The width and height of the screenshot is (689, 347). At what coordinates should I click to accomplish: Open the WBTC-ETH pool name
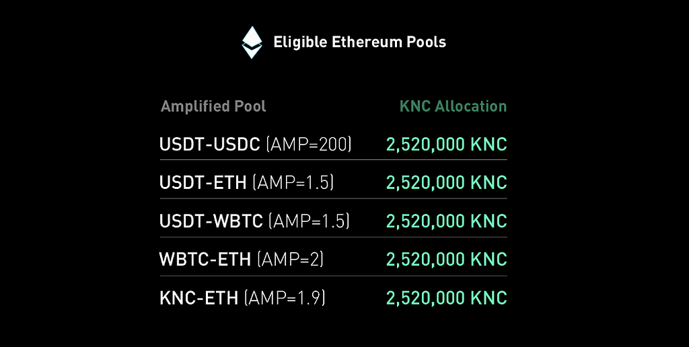click(205, 260)
